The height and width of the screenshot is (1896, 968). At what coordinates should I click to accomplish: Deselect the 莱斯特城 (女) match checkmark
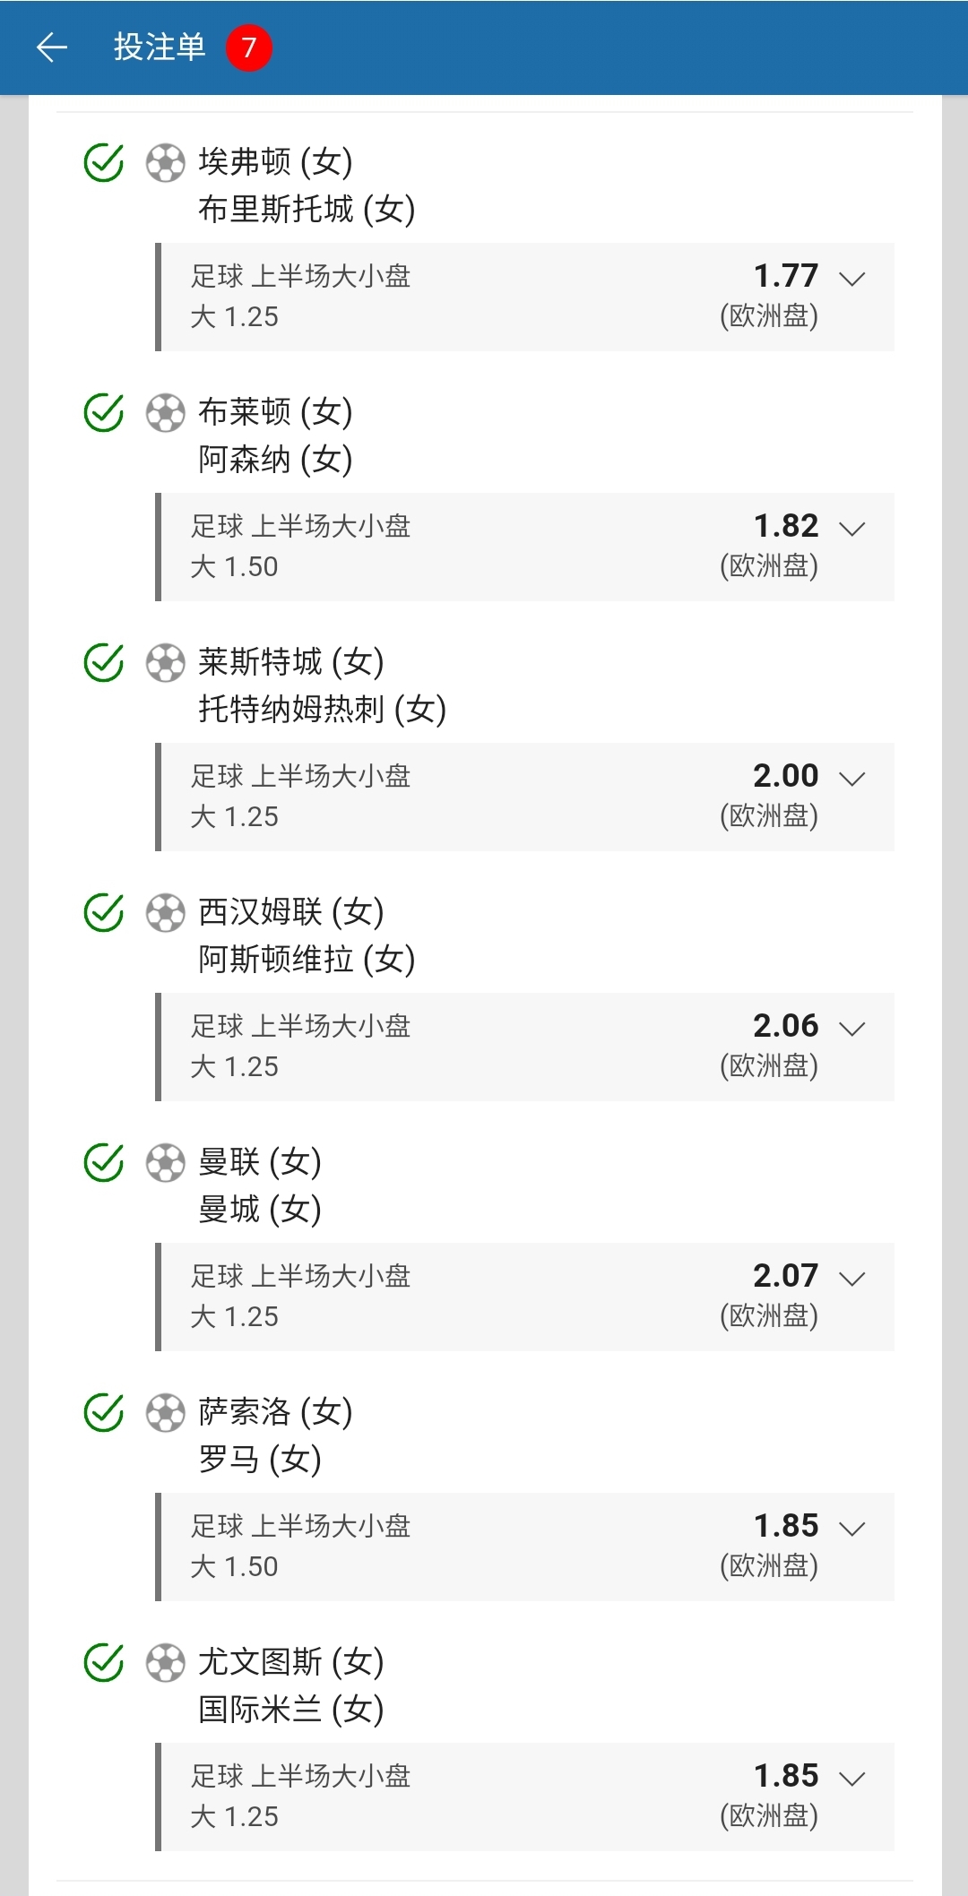(x=104, y=663)
